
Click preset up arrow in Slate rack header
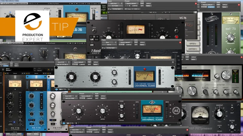pyautogui.click(x=35, y=69)
